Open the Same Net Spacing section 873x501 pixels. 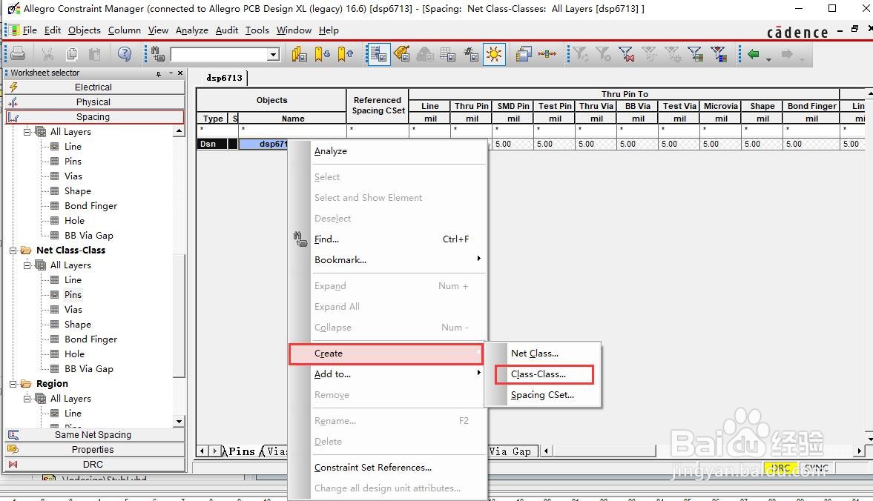(94, 435)
